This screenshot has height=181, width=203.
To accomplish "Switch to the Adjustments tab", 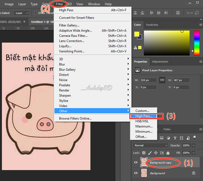I will click(160, 62).
